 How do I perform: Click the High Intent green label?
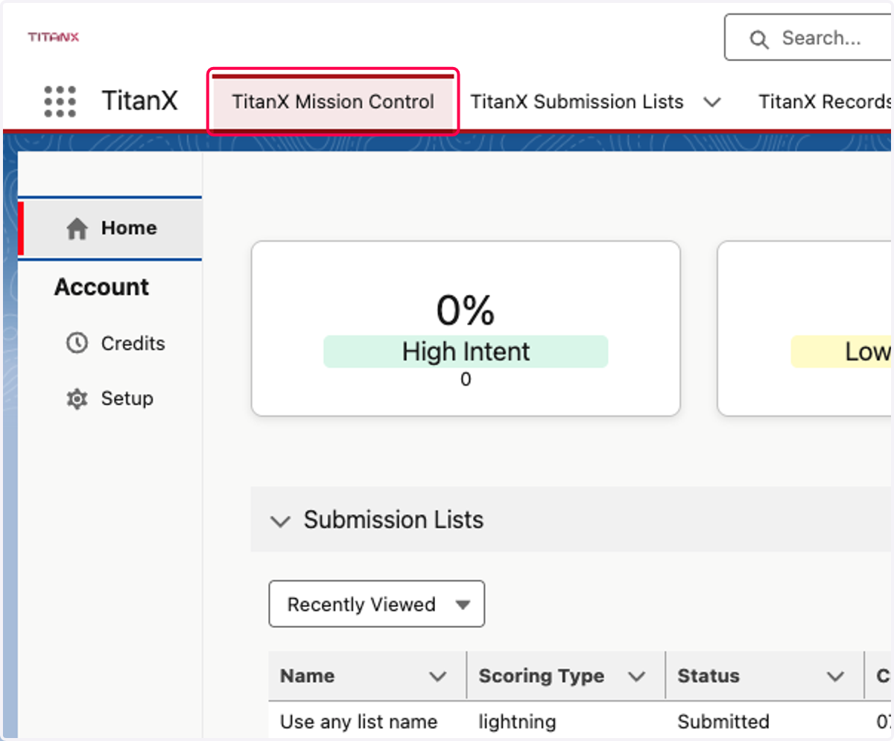coord(466,352)
